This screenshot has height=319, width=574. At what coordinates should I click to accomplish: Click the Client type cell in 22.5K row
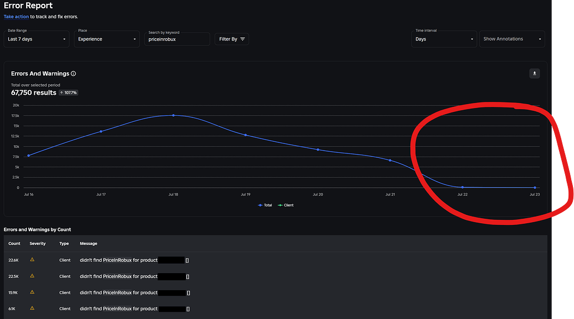coord(65,276)
